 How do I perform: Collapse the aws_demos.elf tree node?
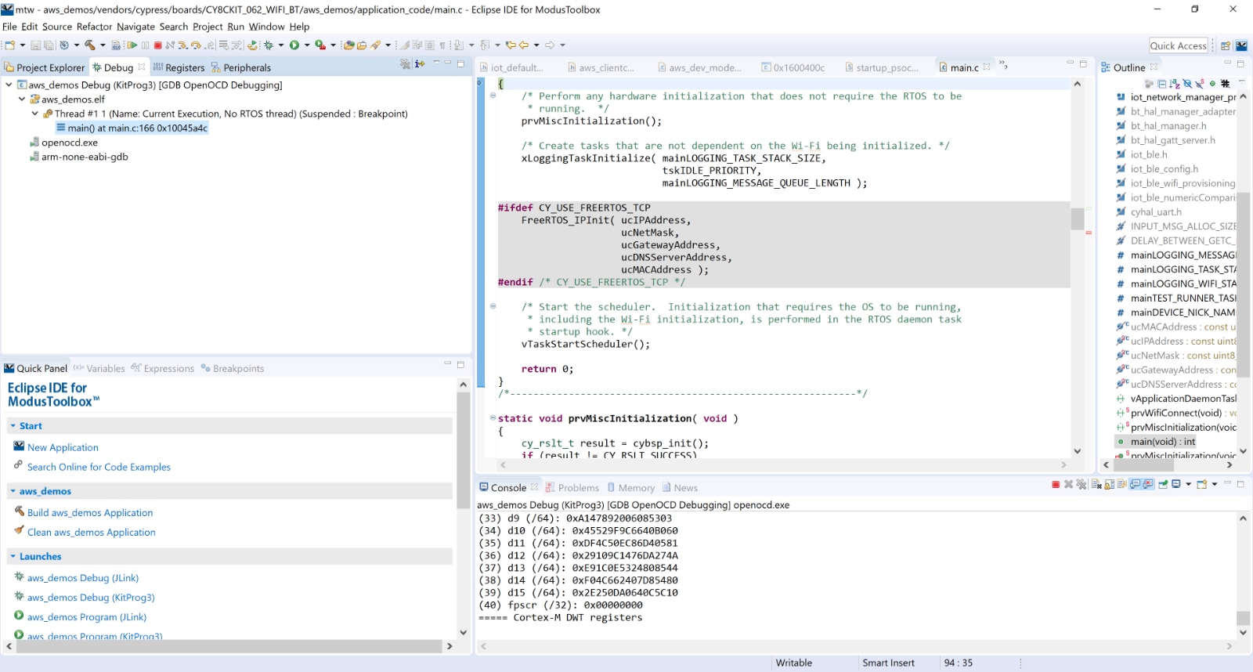(22, 99)
